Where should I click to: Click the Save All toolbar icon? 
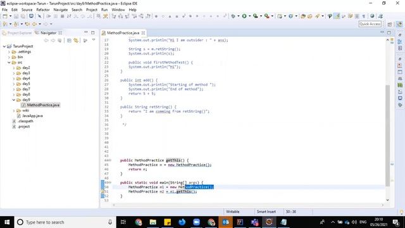pos(23,16)
